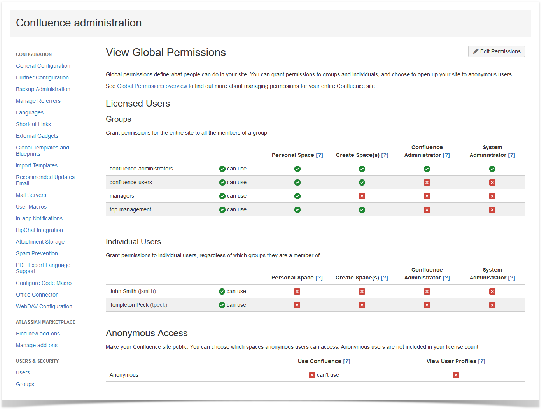Click the managers group name
Screen dimensions: 544x411
click(122, 196)
